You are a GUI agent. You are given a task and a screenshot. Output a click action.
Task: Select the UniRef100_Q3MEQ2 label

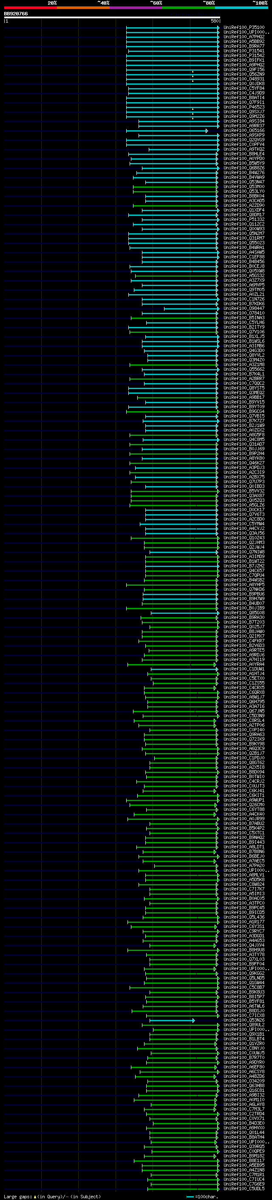(244, 393)
